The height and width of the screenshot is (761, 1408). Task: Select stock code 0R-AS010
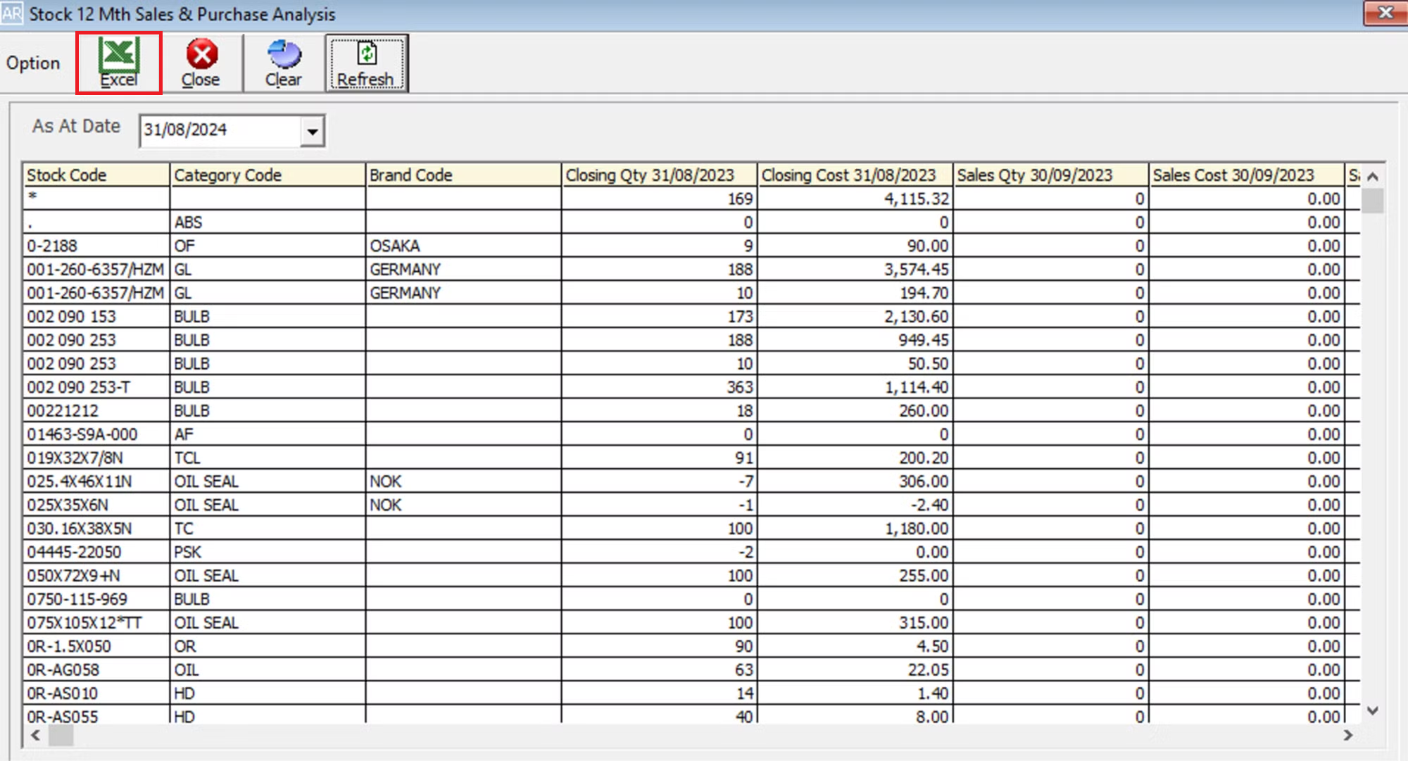tap(96, 694)
